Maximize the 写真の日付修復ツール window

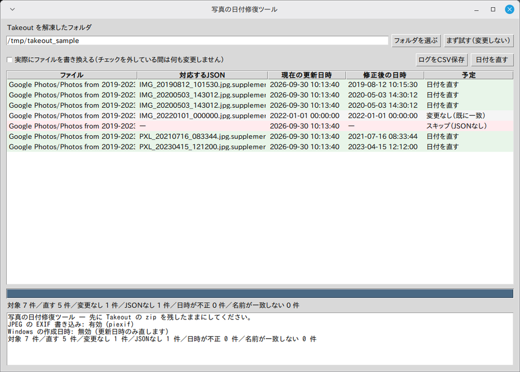pyautogui.click(x=493, y=9)
